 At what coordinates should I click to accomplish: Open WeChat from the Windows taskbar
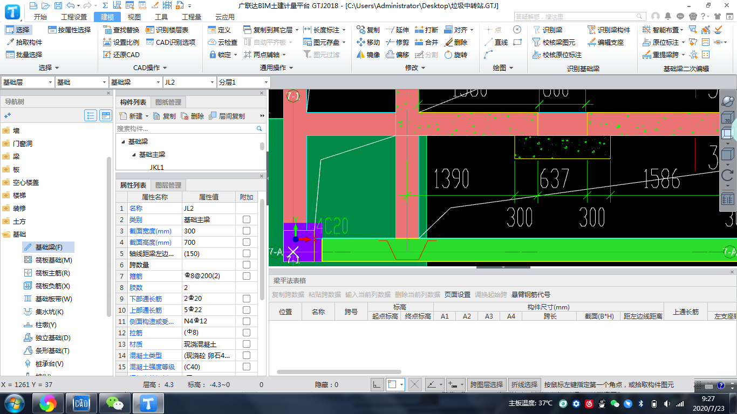114,403
